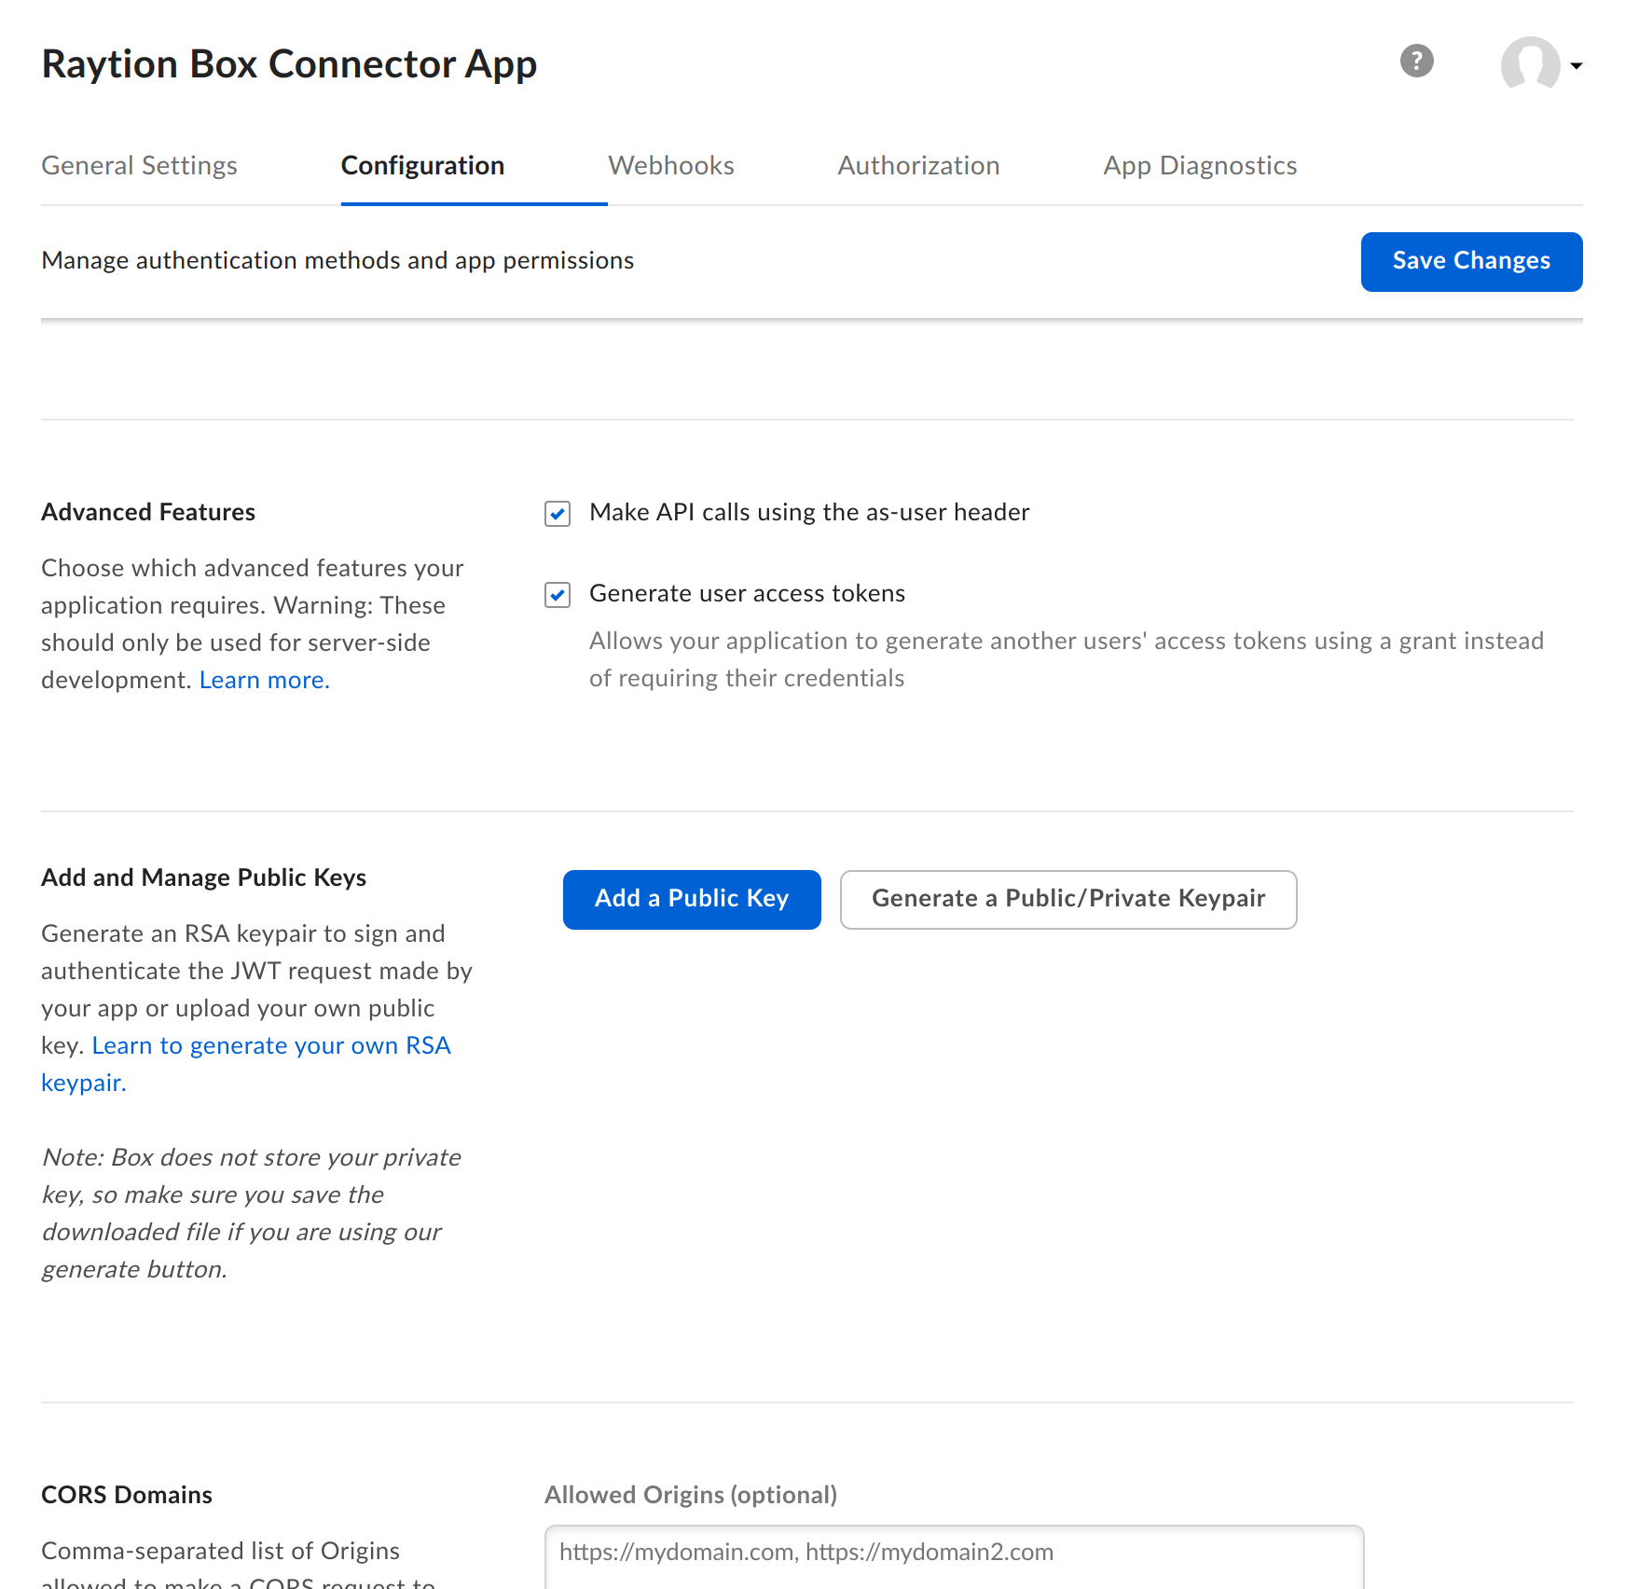The height and width of the screenshot is (1589, 1625).
Task: Select text https://mydomain.com in Allowed Origins
Action: point(677,1552)
